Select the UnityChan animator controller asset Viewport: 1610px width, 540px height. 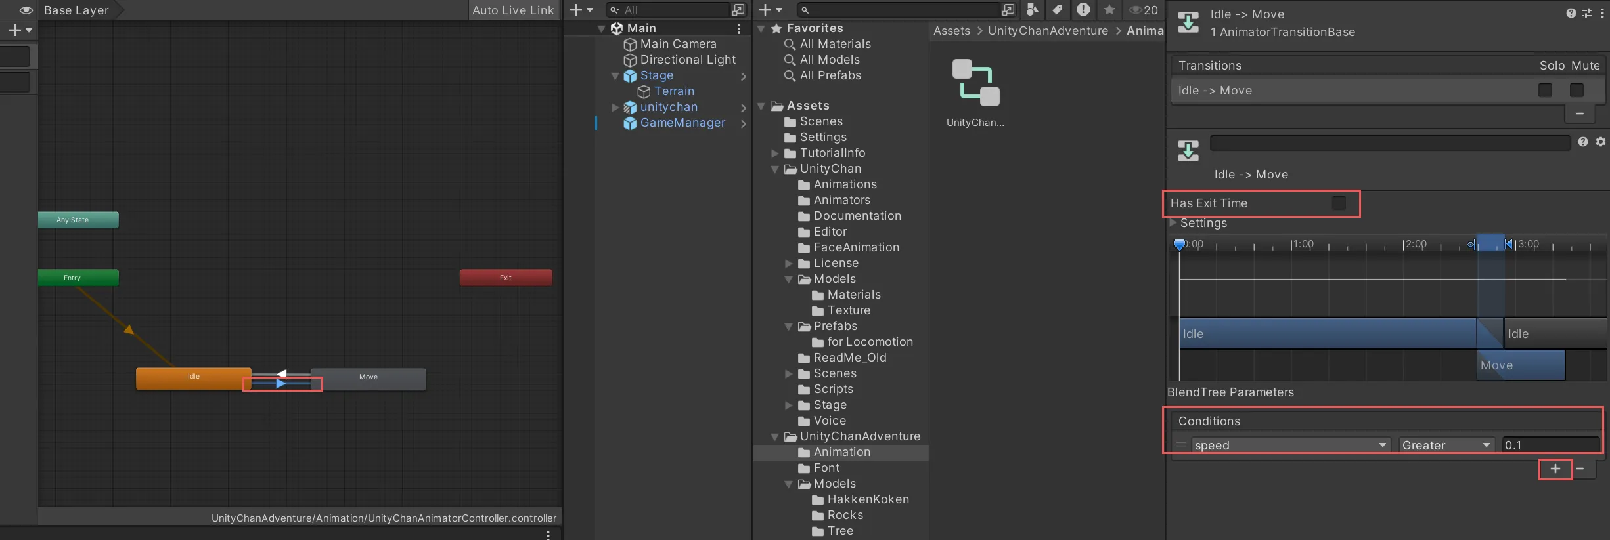[975, 84]
